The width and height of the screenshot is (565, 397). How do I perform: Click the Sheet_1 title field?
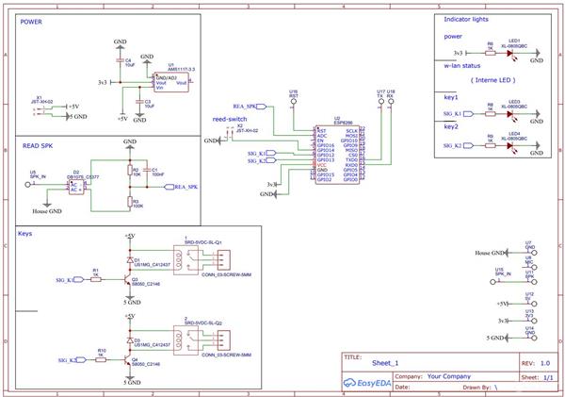[x=385, y=363]
